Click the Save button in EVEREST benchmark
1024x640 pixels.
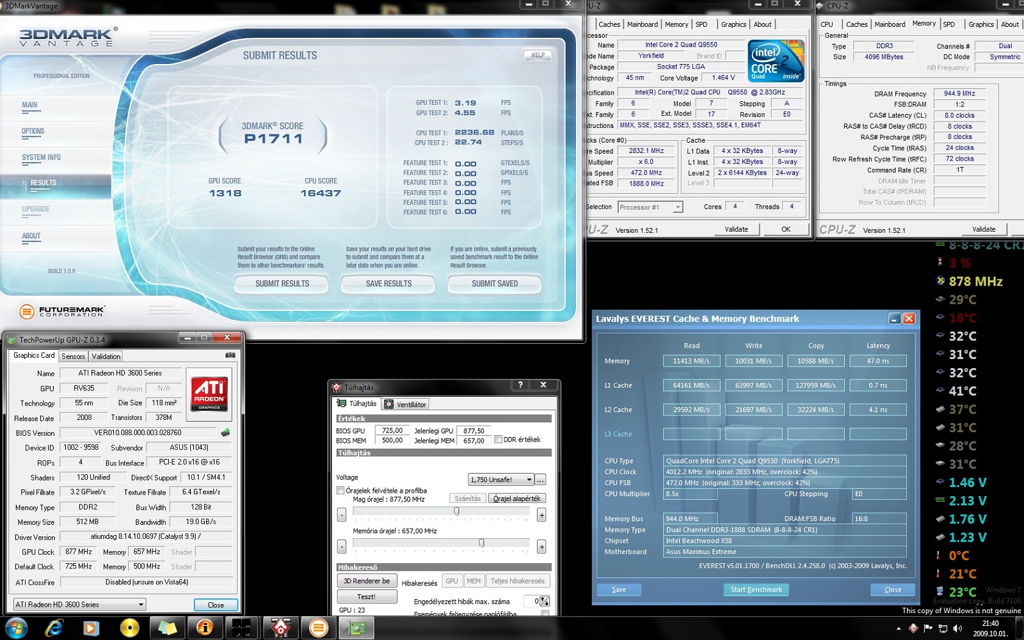pyautogui.click(x=619, y=589)
